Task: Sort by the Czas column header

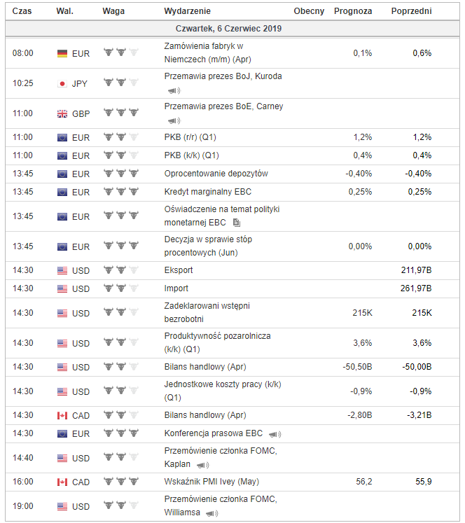Action: point(22,11)
